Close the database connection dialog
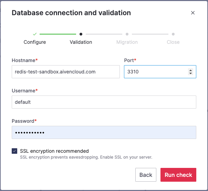 pyautogui.click(x=193, y=13)
